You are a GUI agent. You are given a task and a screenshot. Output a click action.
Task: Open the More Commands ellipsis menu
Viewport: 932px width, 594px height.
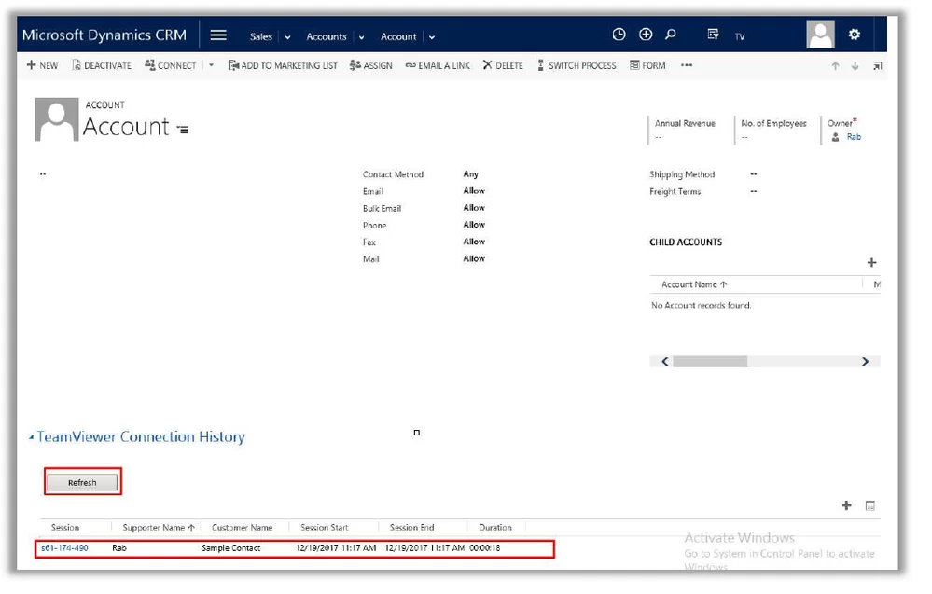click(x=688, y=65)
